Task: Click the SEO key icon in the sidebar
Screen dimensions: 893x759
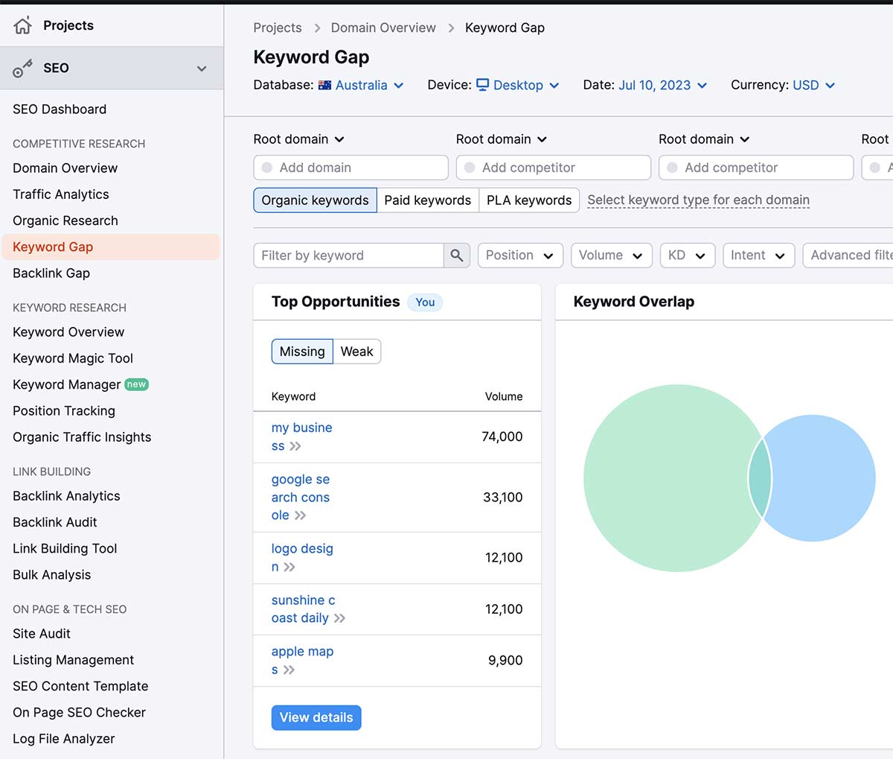Action: (x=22, y=69)
